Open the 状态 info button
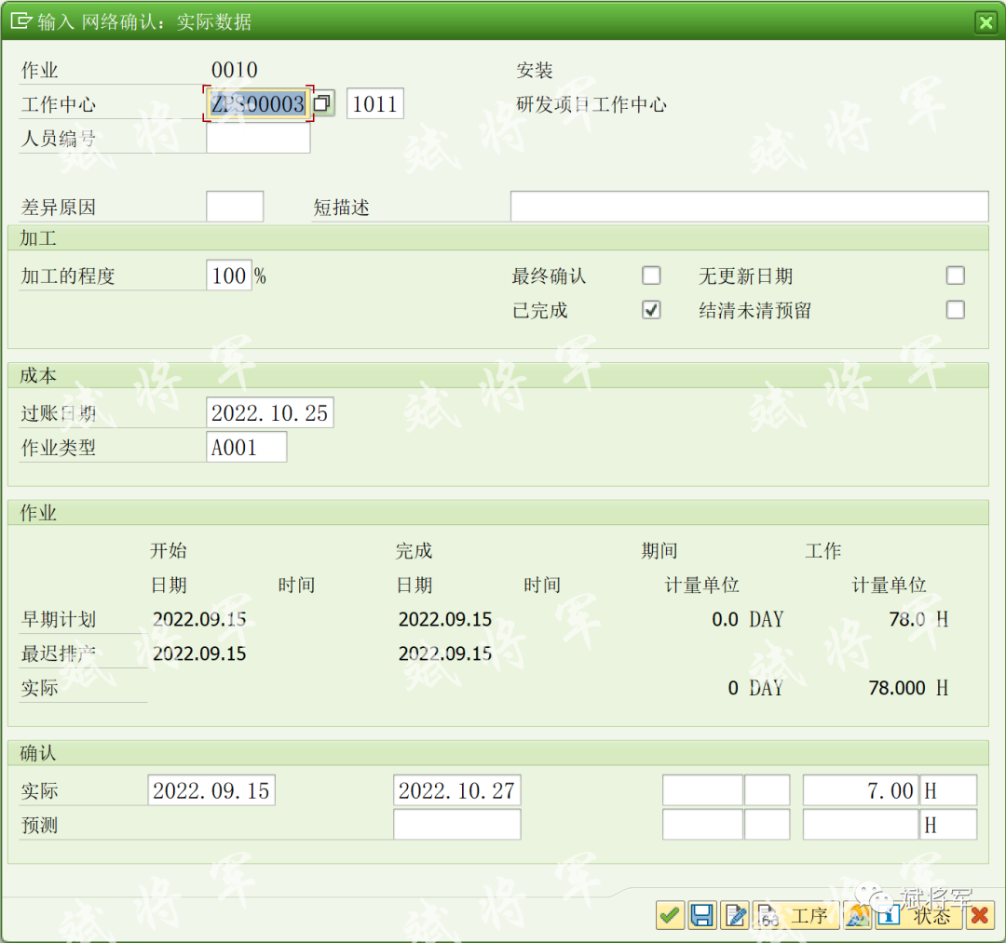Viewport: 1006px width, 943px height. [x=918, y=915]
